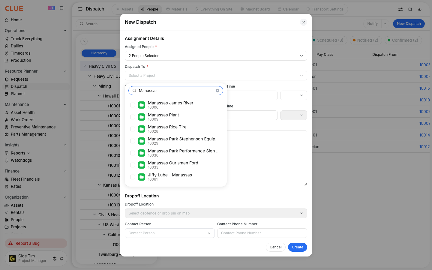The width and height of the screenshot is (432, 270).
Task: Open filter settings sliders icon
Action: point(400,9)
